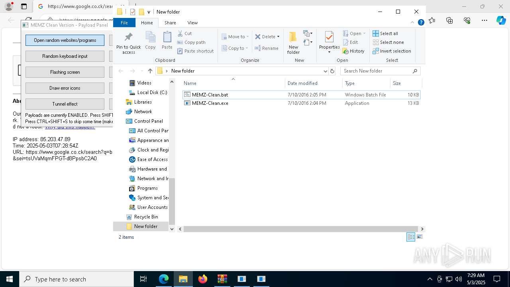
Task: Switch to details view mode
Action: click(411, 237)
